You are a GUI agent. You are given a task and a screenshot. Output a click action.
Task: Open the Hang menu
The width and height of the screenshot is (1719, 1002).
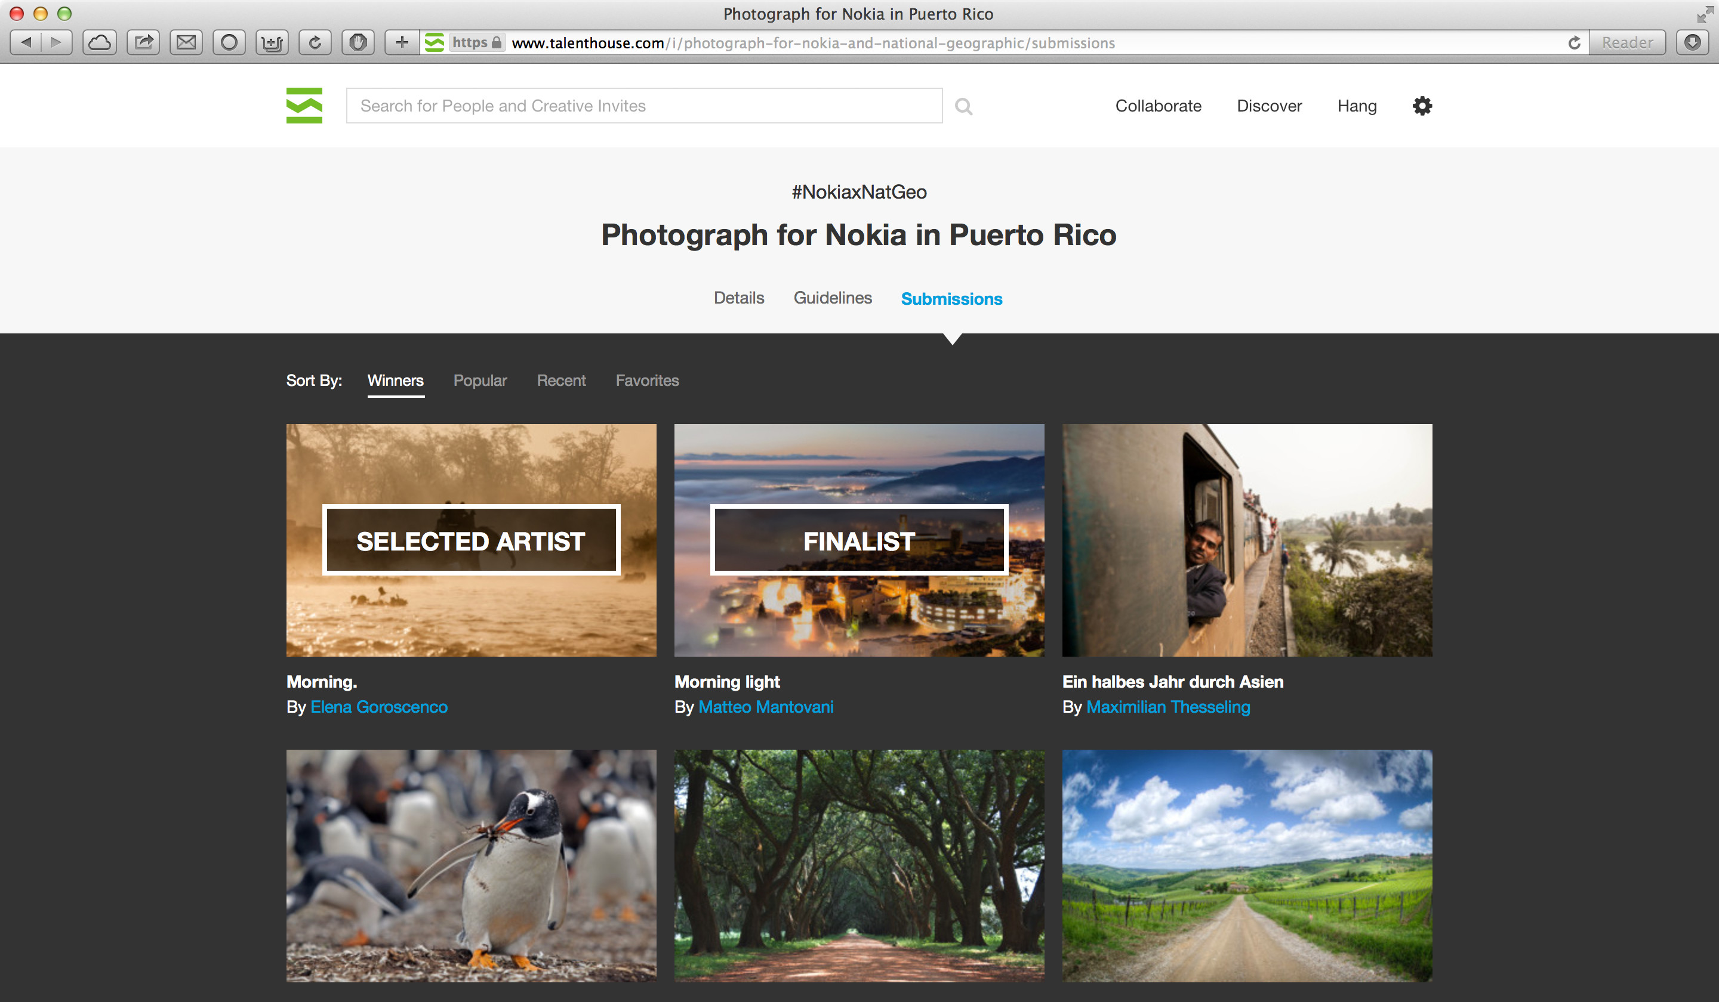pos(1357,106)
